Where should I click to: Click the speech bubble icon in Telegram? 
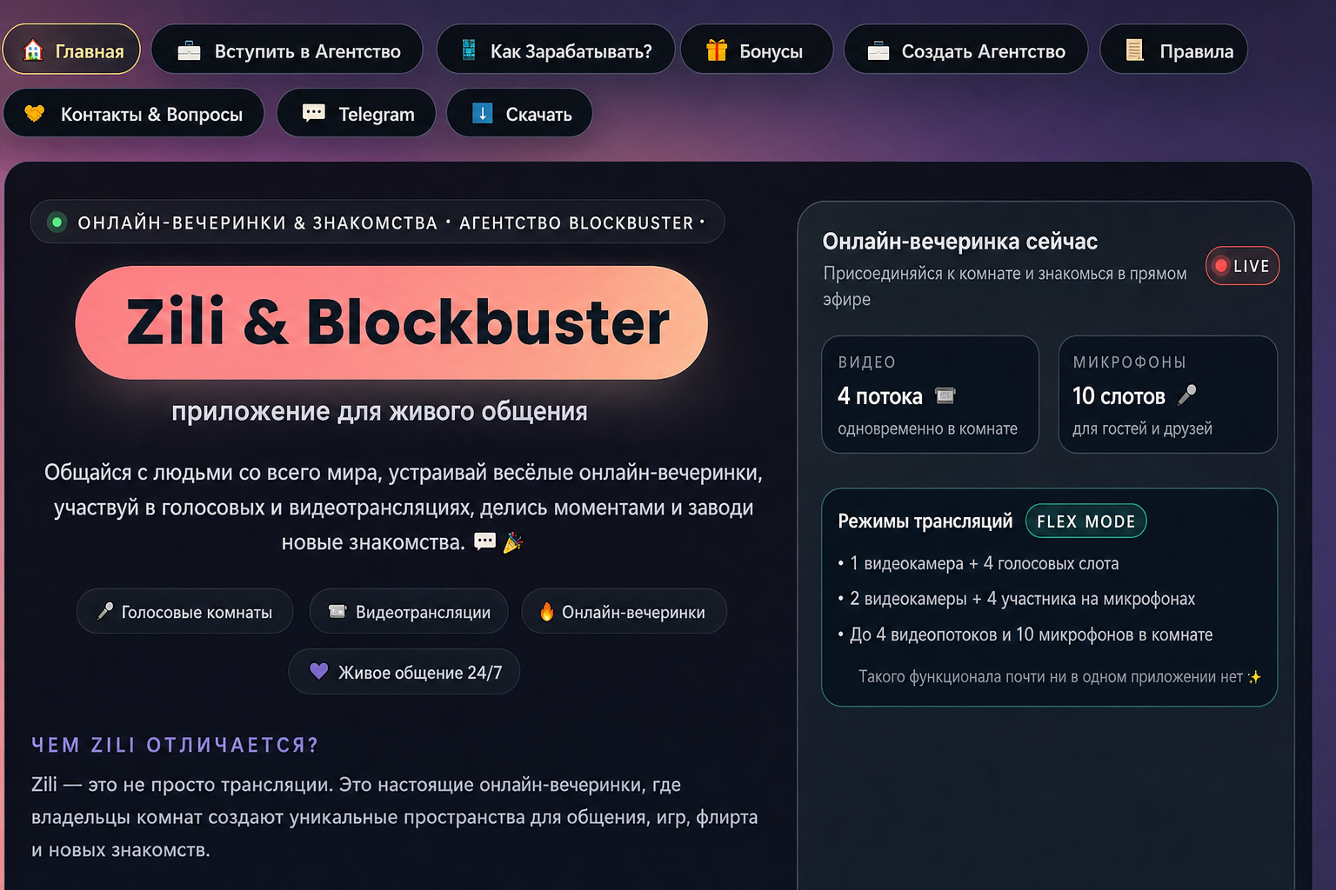314,113
